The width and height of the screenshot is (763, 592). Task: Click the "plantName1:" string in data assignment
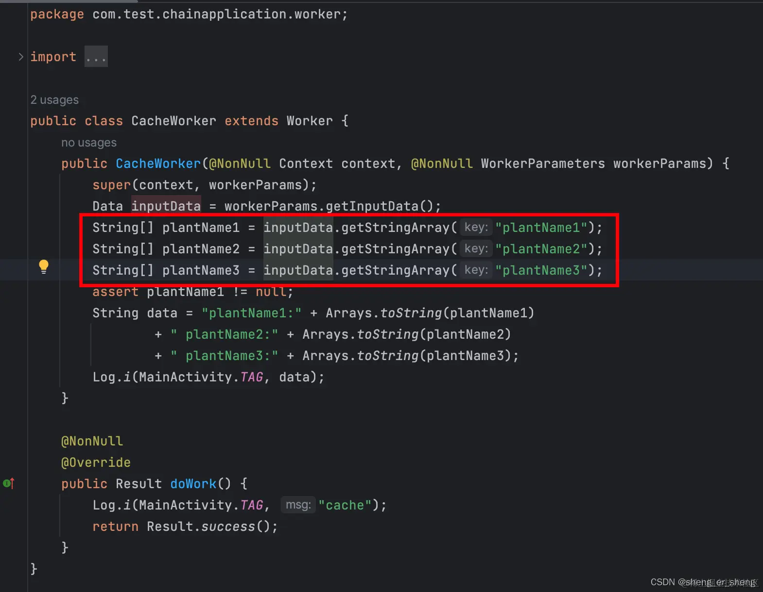[x=251, y=313]
